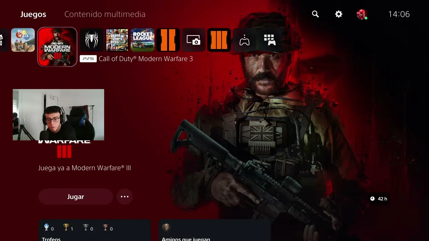The height and width of the screenshot is (241, 429).
Task: Open the search magnifier icon
Action: [315, 14]
